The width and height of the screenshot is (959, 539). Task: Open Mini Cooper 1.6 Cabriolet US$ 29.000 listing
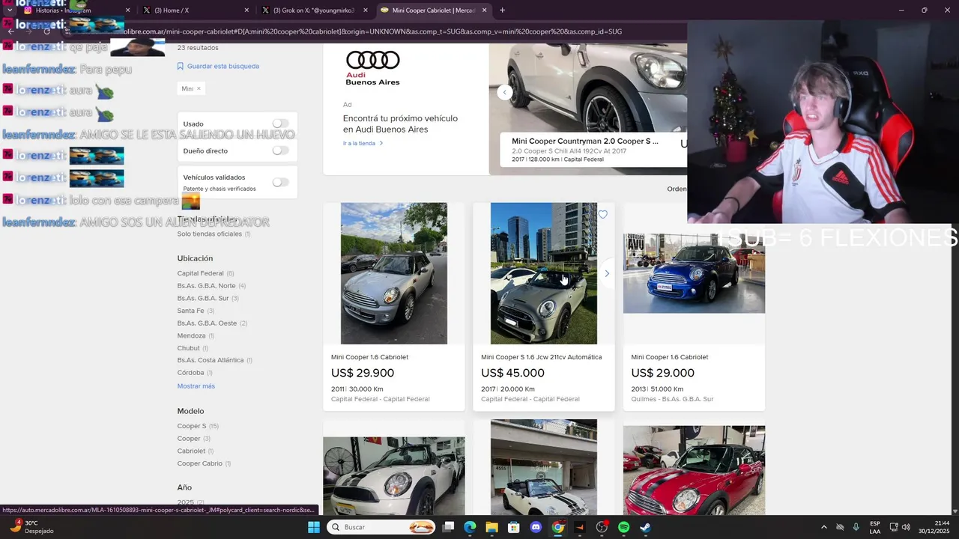click(x=669, y=357)
